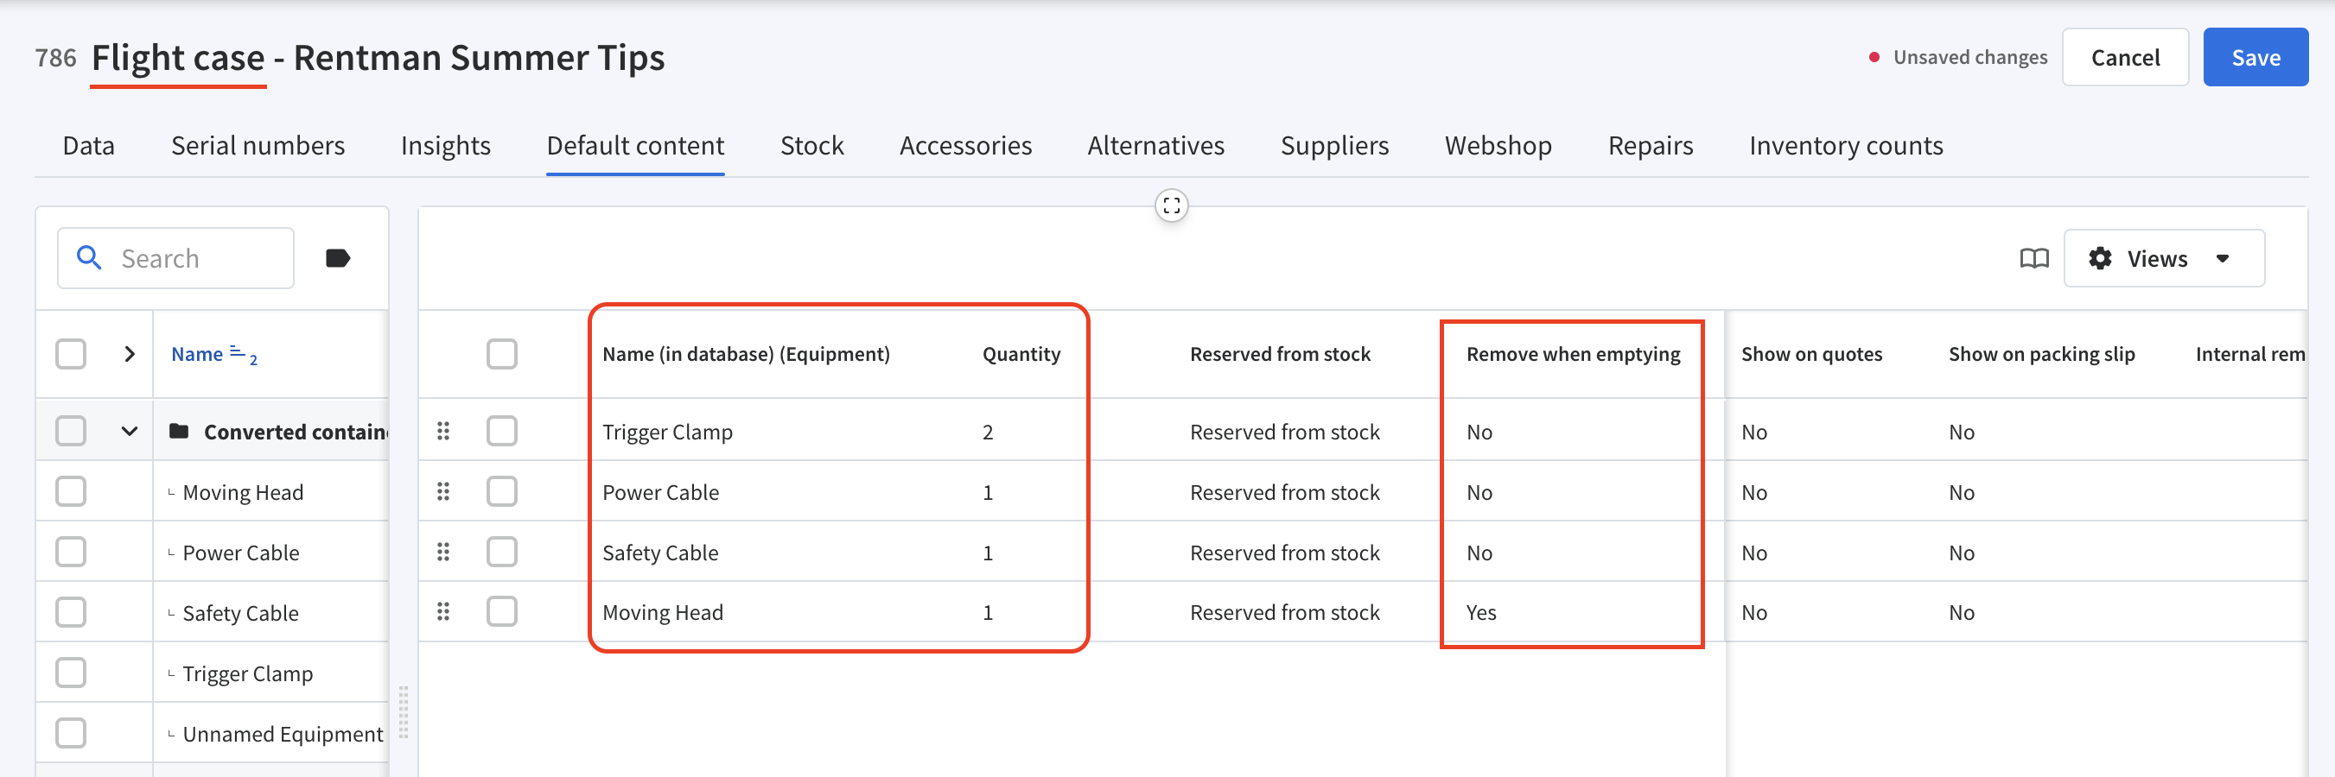Check the Power Cable checkbox in left tree
This screenshot has width=2335, height=777.
pos(71,553)
